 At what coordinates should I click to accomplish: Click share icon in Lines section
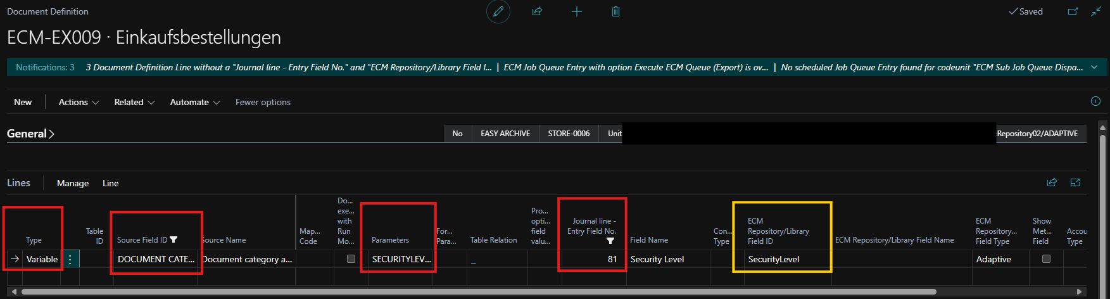tap(1052, 182)
